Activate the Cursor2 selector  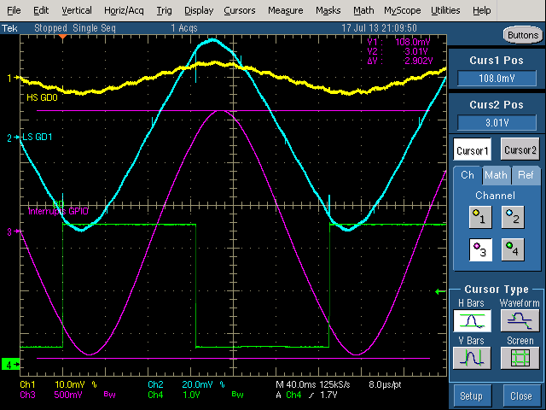(x=520, y=149)
